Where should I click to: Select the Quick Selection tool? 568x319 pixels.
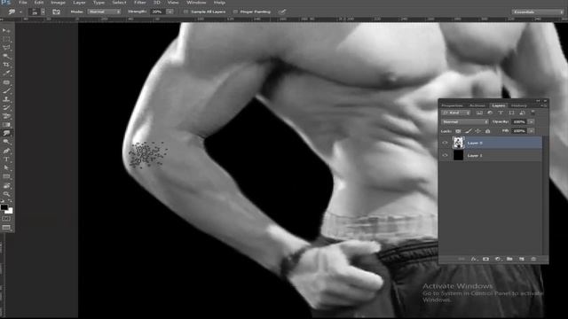(6, 57)
